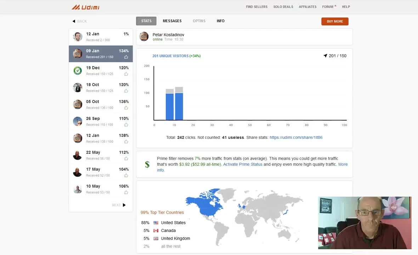Select the 10 May order row
Viewport: 418px width, 255px height.
pos(101,189)
